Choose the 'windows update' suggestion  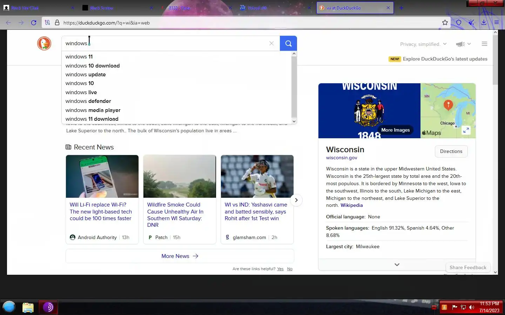click(177, 75)
